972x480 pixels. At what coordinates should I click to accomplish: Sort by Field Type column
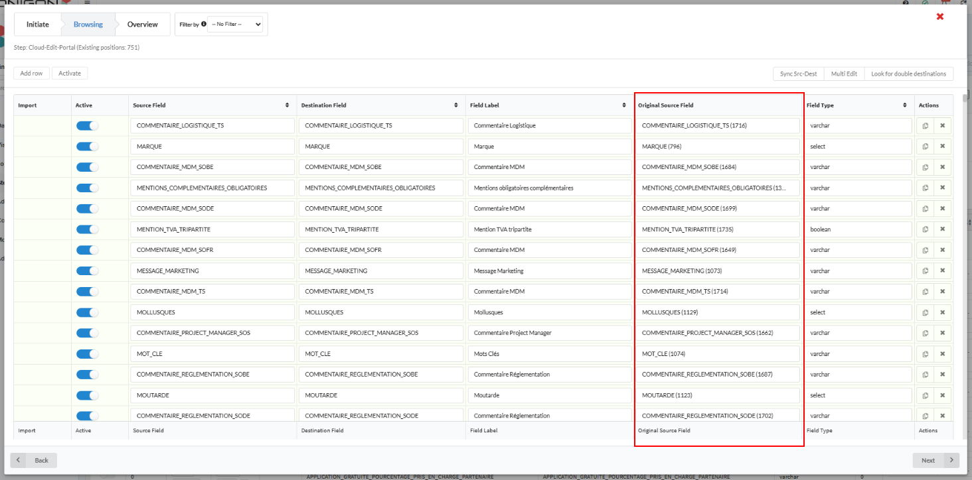[904, 105]
